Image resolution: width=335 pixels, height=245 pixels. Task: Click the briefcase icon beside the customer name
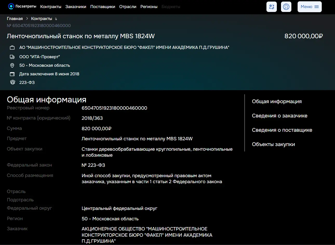coord(12,48)
